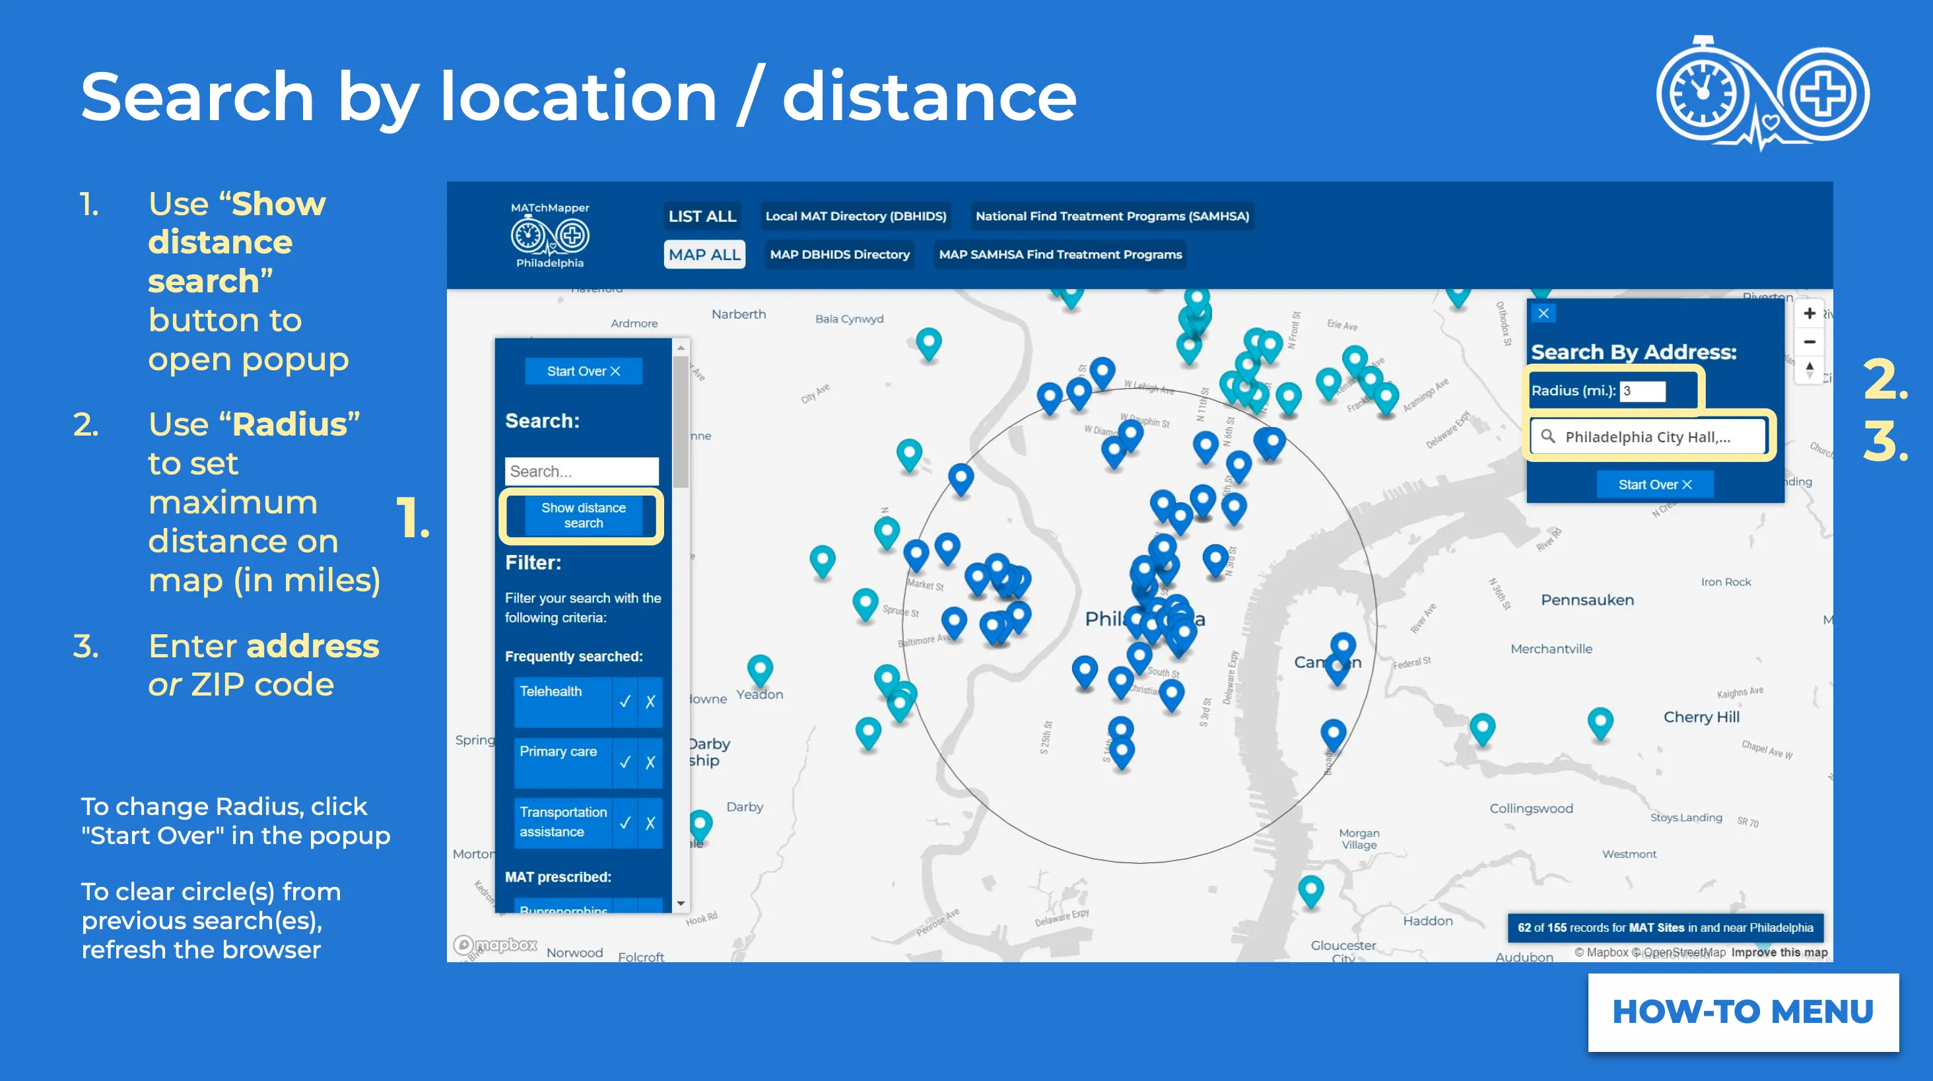Exclude Primary care filter with X
This screenshot has height=1081, width=1933.
pos(650,762)
